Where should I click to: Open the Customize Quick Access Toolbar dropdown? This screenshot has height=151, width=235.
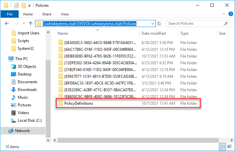click(30, 6)
